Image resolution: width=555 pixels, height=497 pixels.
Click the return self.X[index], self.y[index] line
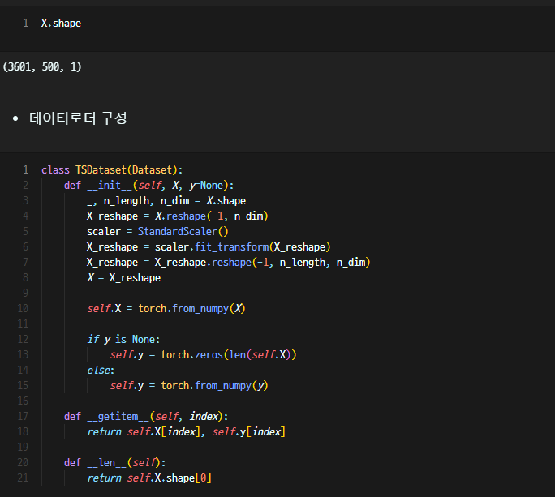tap(186, 431)
